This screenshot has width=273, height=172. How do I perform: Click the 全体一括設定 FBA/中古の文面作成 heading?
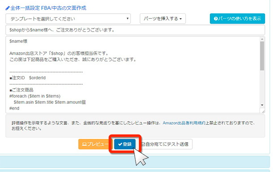pos(48,8)
